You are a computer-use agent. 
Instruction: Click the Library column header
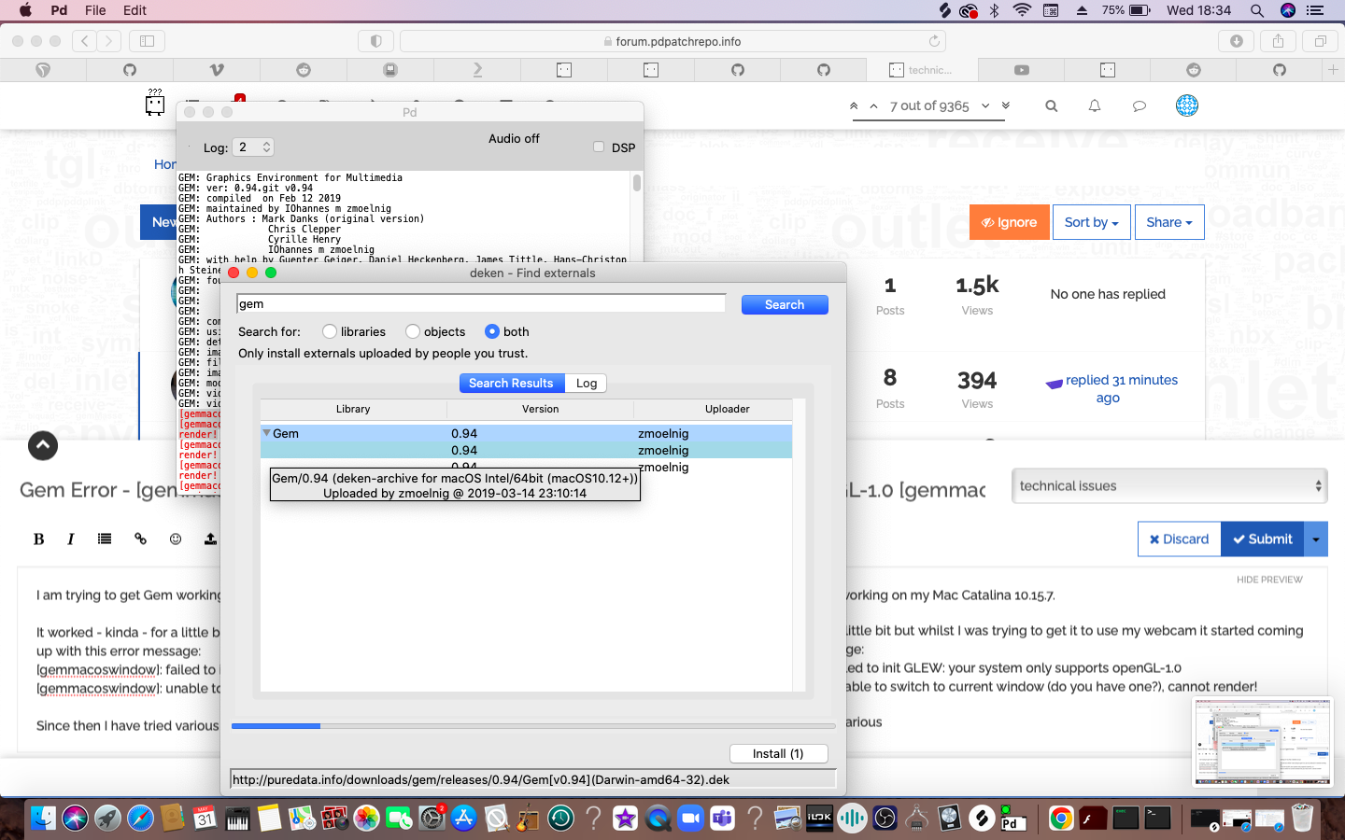[353, 409]
